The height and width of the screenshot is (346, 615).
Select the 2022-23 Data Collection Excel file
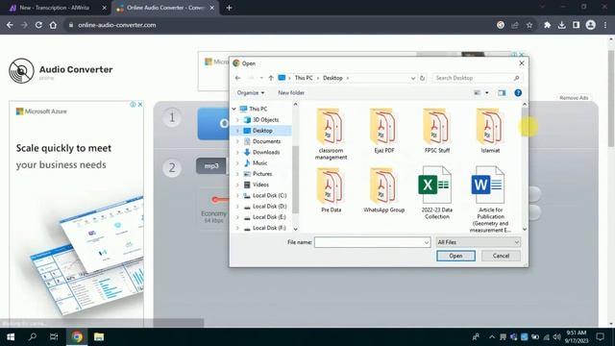(436, 193)
